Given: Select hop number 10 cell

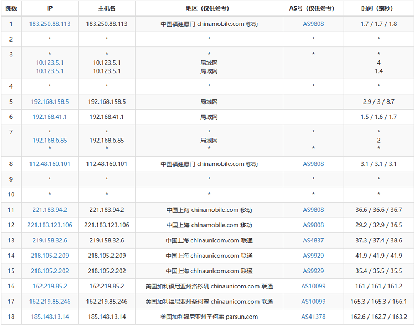Looking at the screenshot, I should click(x=11, y=194).
